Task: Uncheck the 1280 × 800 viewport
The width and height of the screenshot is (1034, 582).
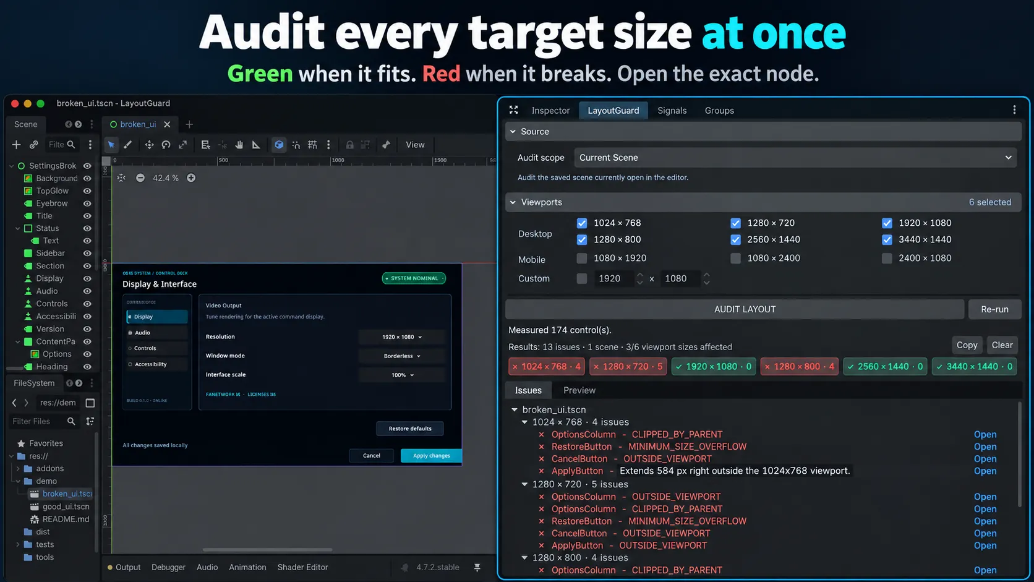Action: coord(582,239)
